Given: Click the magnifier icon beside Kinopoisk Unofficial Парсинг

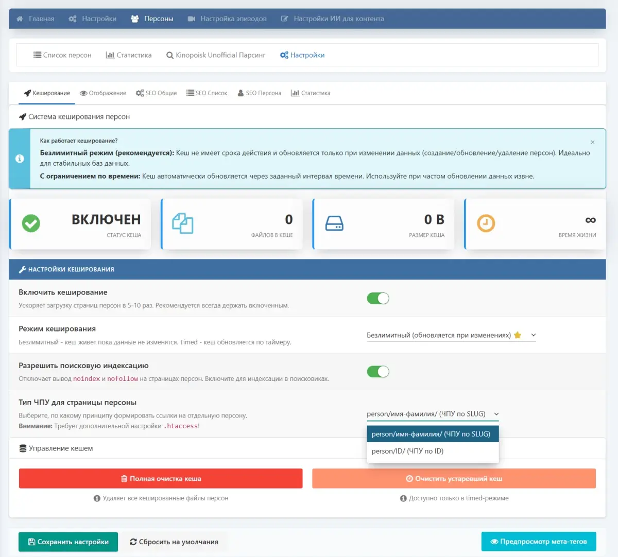Looking at the screenshot, I should click(169, 55).
